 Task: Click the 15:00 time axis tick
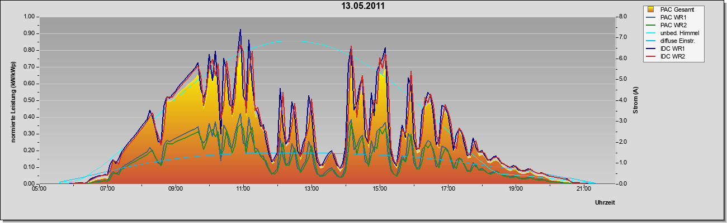pos(379,189)
